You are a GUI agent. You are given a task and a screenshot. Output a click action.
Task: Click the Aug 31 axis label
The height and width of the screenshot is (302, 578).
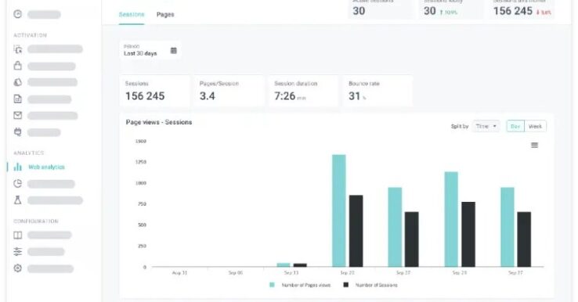(x=180, y=273)
